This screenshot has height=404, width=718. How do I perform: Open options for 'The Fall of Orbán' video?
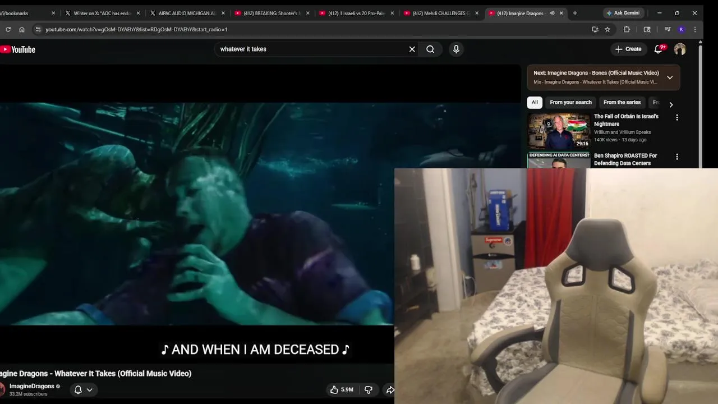(x=677, y=118)
